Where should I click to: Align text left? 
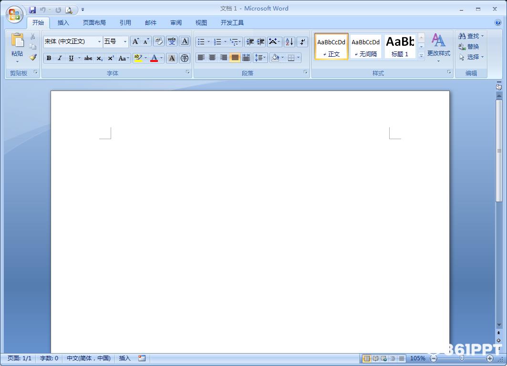201,58
